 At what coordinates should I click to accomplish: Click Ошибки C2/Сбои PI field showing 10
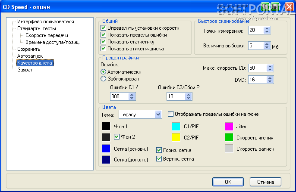(x=176, y=96)
